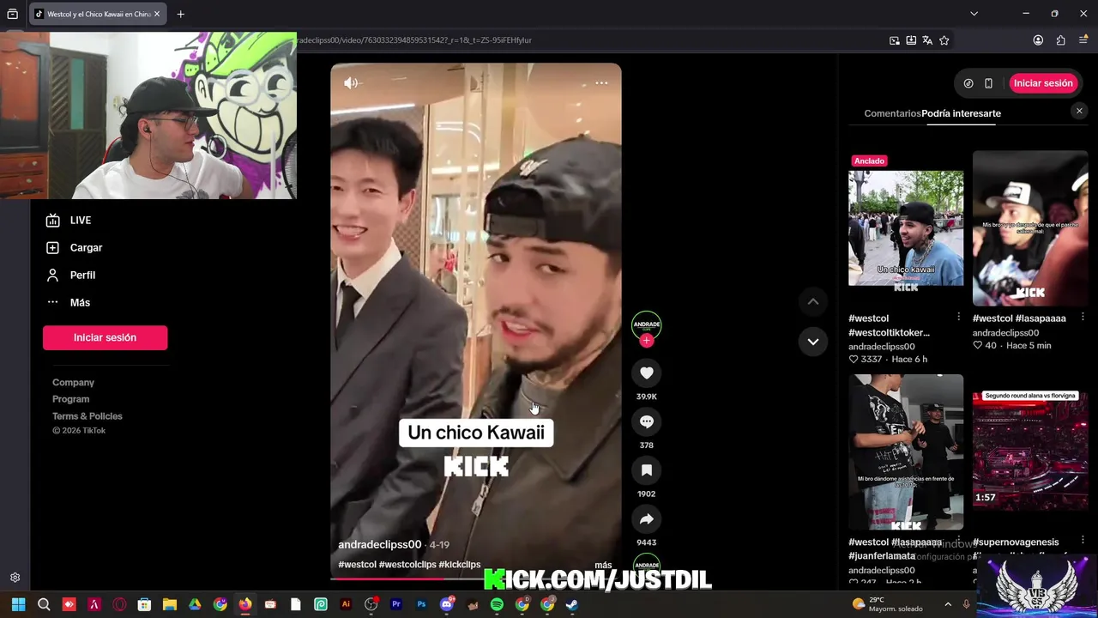Open Windows taskbar search

44,604
